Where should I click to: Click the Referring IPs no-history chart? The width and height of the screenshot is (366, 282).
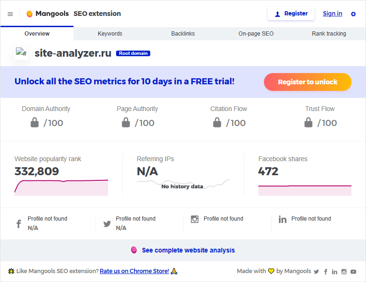coord(183,184)
